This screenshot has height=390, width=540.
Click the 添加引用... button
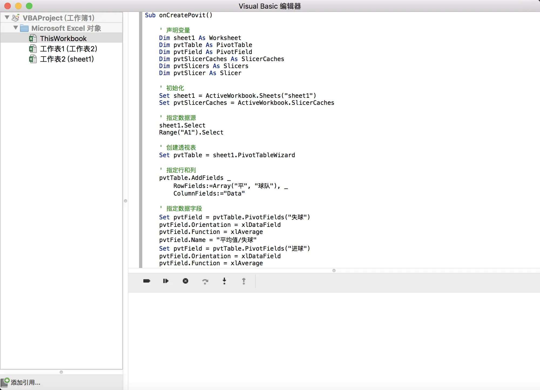tap(25, 382)
